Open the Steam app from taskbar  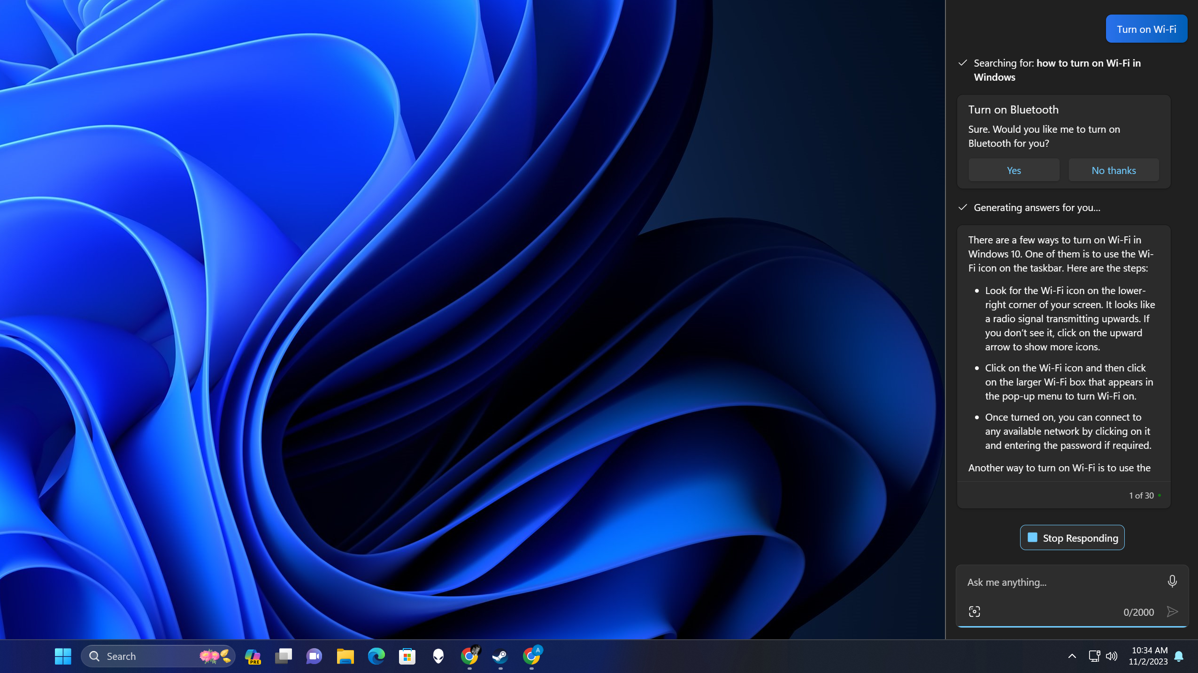click(500, 655)
